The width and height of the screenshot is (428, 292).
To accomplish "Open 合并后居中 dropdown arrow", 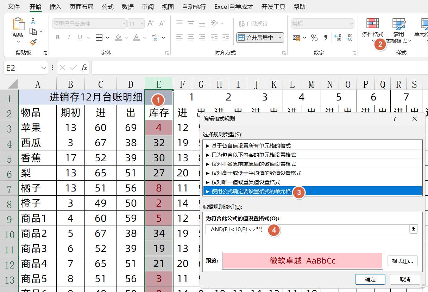I will click(280, 38).
